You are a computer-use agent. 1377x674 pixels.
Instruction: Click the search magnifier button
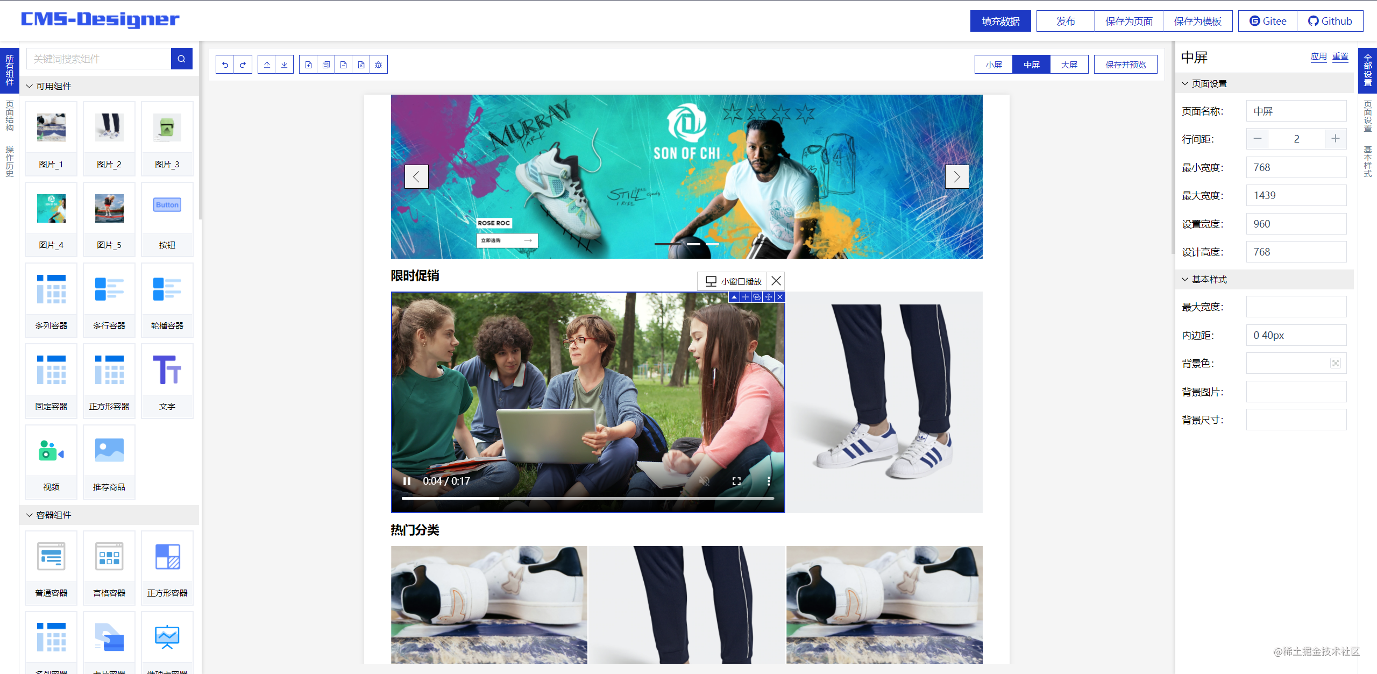181,59
